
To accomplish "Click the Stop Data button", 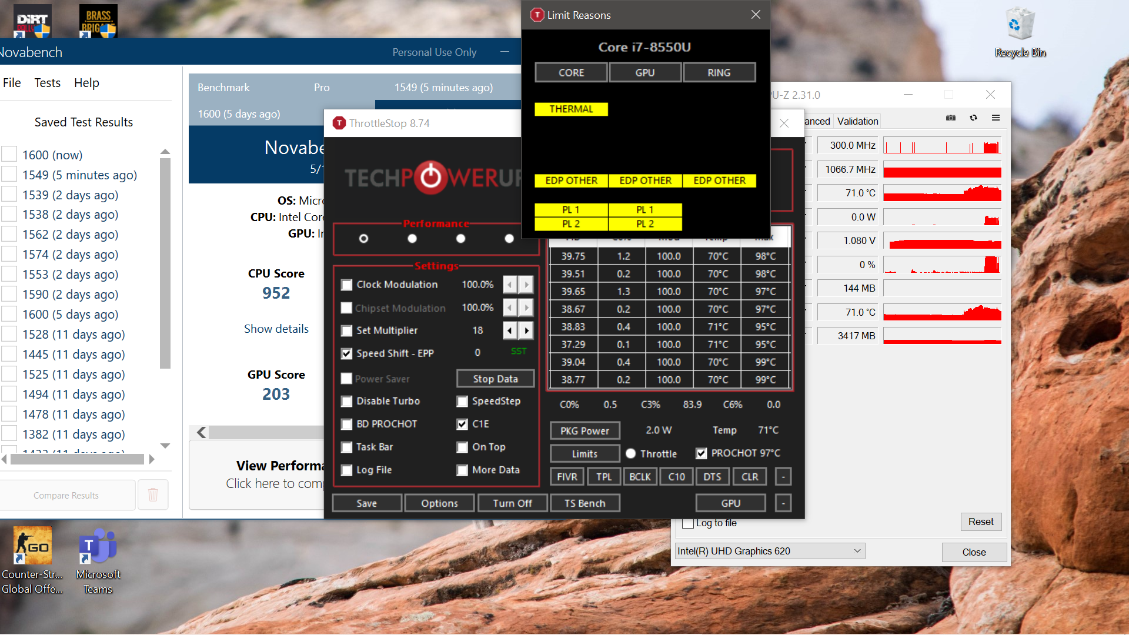I will tap(495, 379).
